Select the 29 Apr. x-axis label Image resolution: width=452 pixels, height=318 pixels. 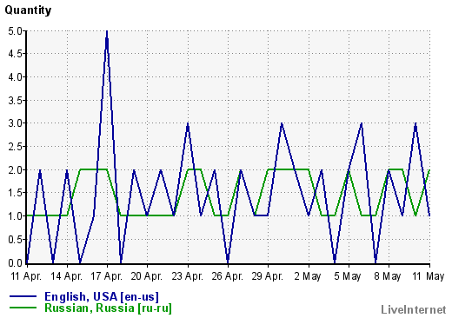[267, 276]
